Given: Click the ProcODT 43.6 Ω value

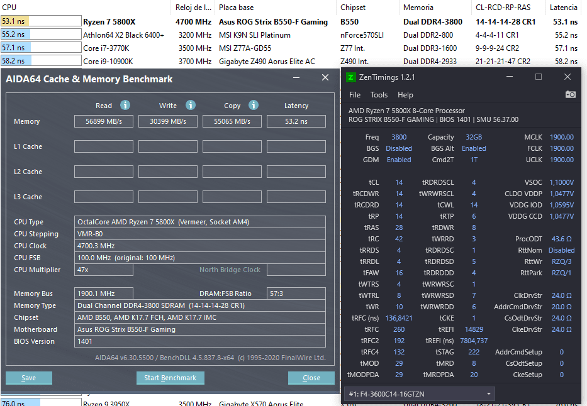Looking at the screenshot, I should [562, 239].
